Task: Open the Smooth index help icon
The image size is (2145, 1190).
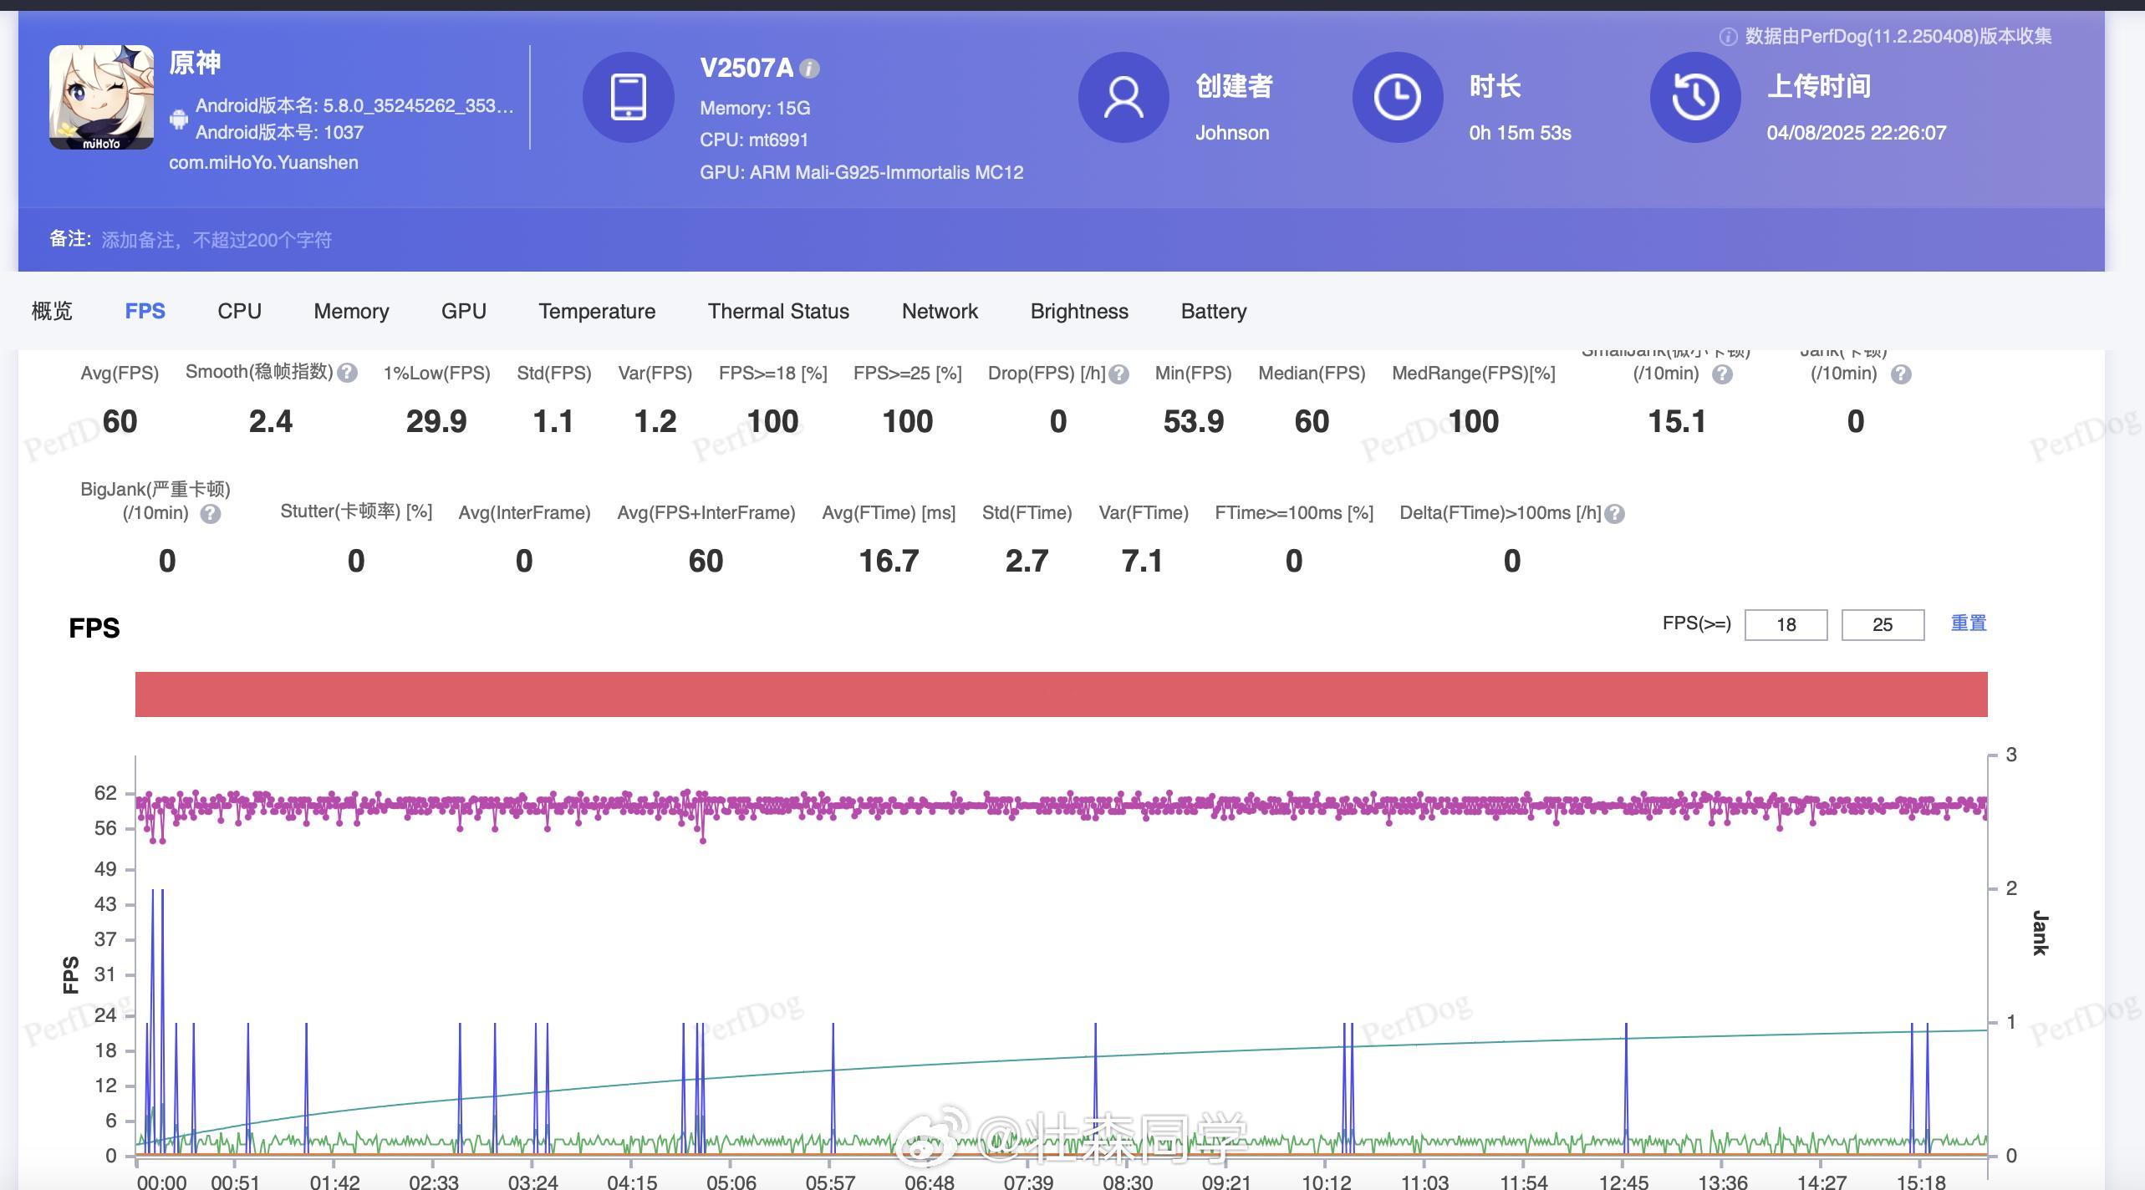Action: pyautogui.click(x=348, y=373)
